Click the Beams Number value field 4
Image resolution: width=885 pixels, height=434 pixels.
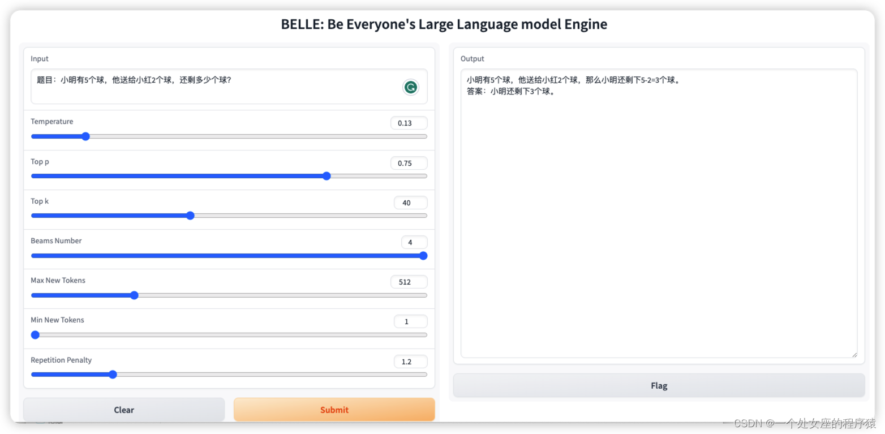point(414,242)
